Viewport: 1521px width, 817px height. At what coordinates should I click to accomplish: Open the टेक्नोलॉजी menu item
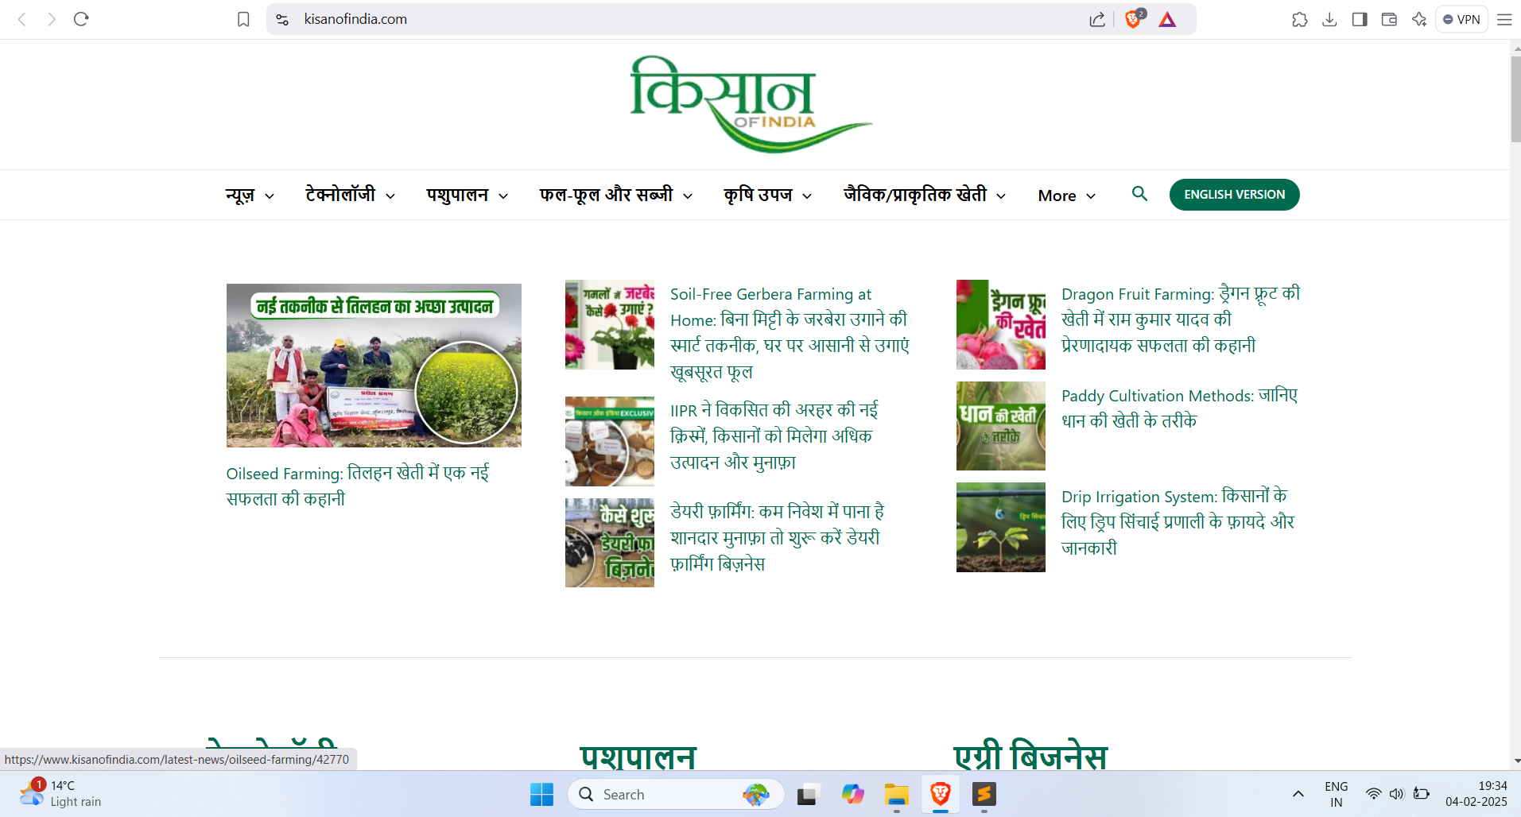pos(340,195)
